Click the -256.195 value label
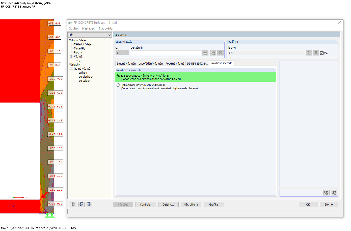This screenshot has height=231, width=351. 55,190
